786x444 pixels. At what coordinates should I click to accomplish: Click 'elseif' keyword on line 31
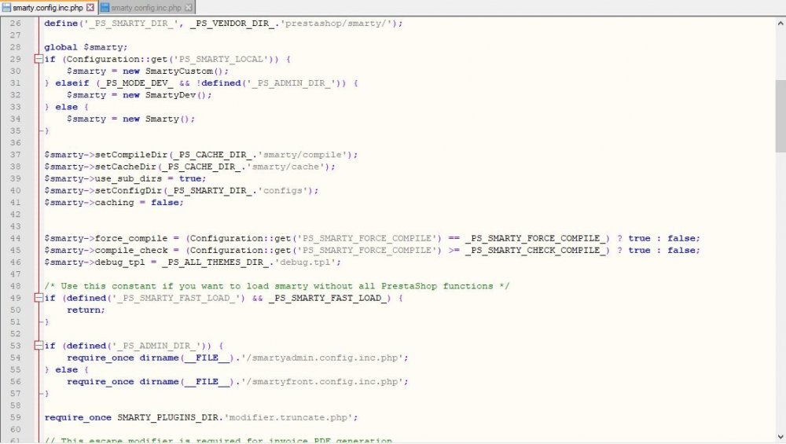72,83
